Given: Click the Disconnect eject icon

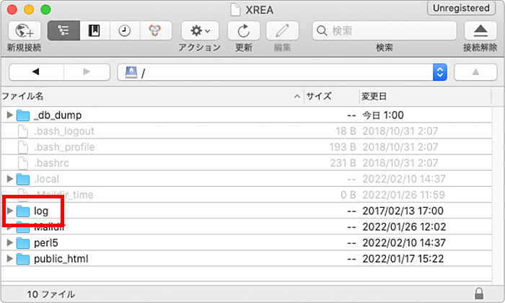Looking at the screenshot, I should tap(480, 30).
